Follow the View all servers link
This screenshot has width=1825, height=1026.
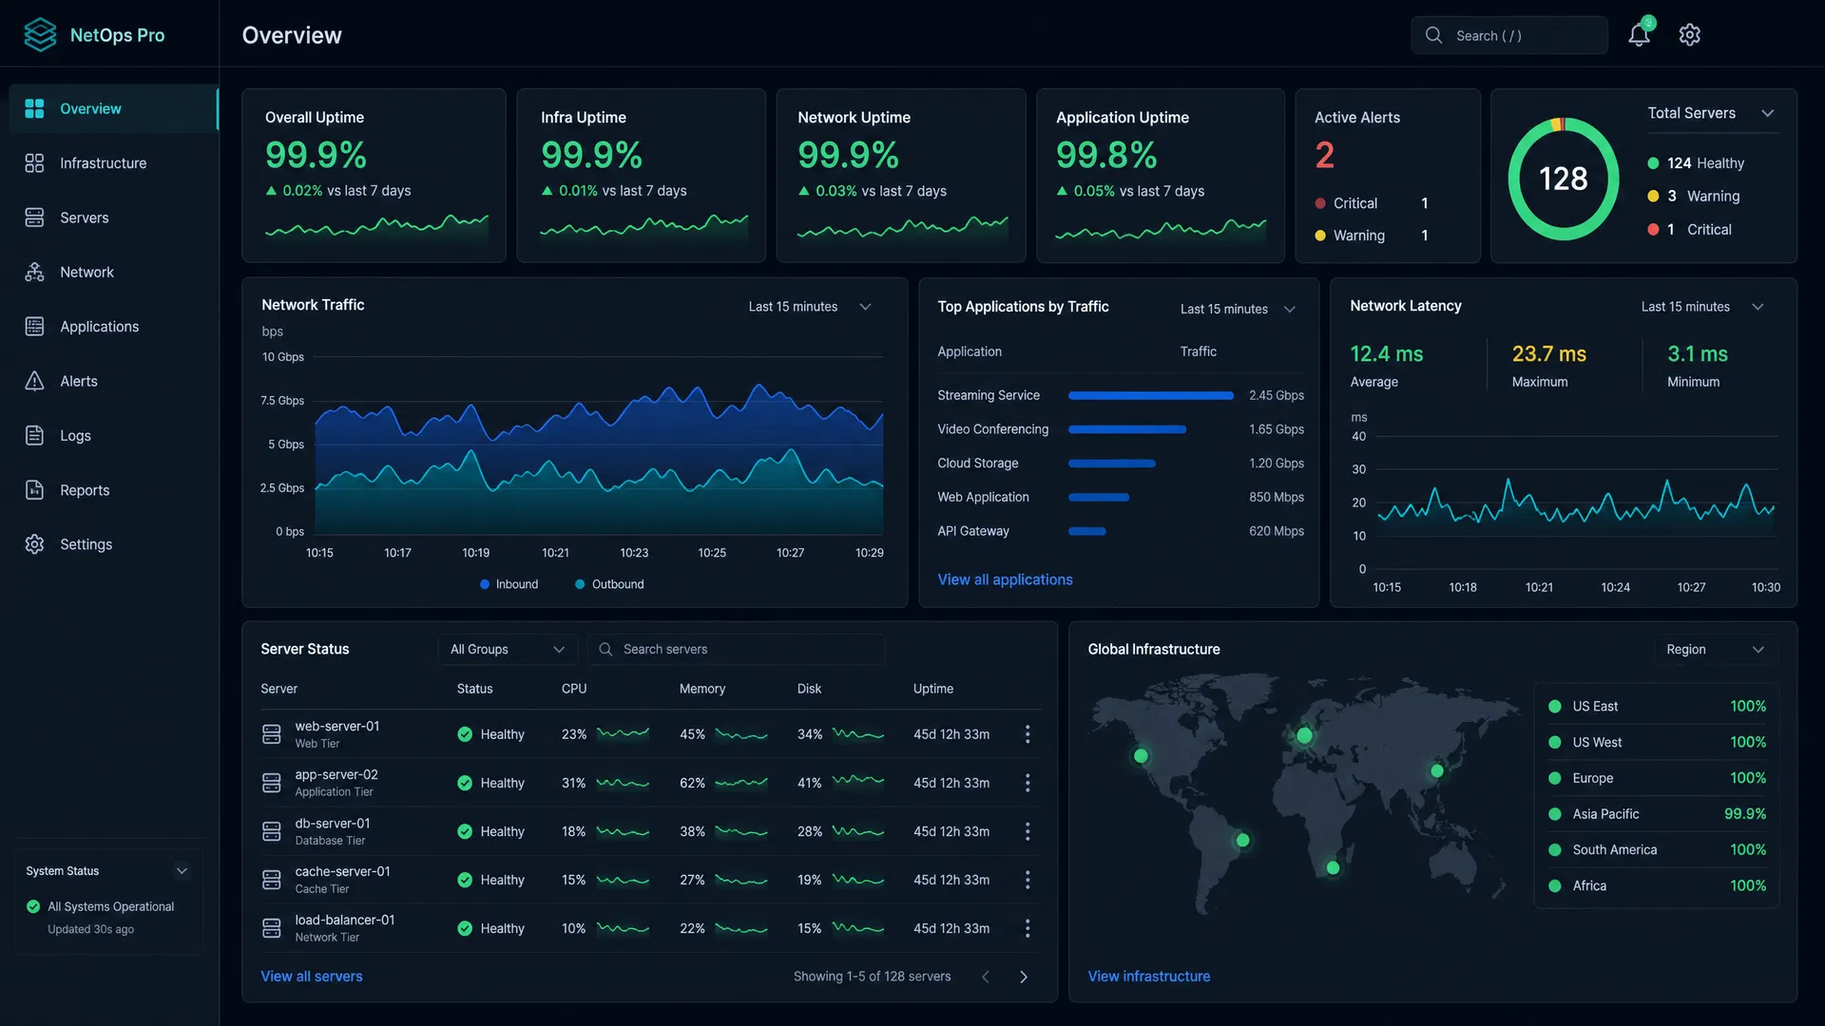[x=312, y=977]
